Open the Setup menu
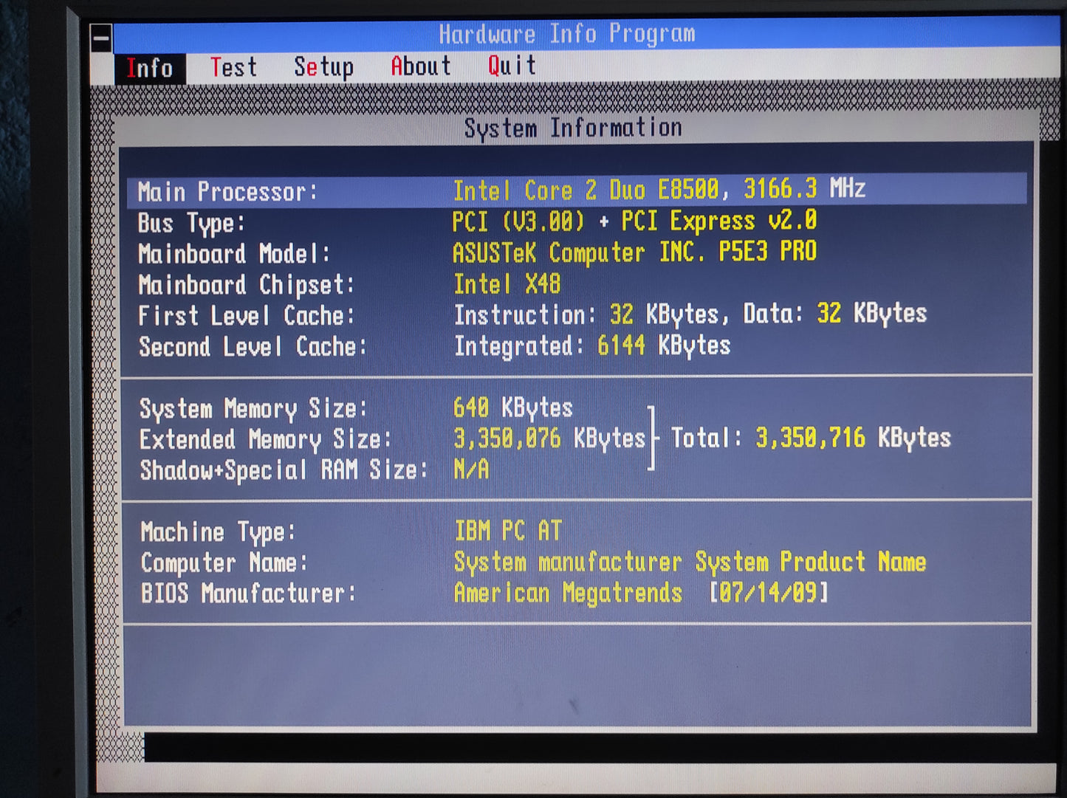The image size is (1067, 798). click(323, 67)
